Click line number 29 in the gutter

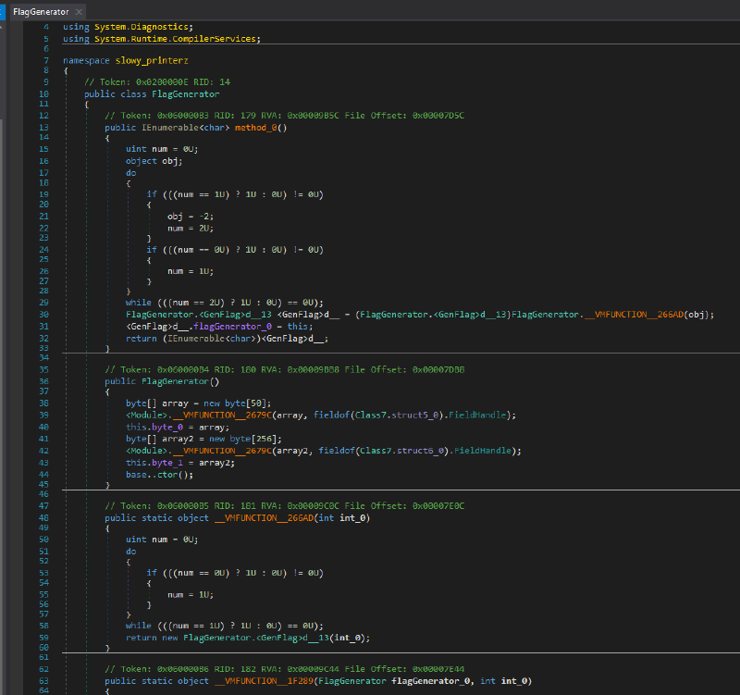coord(43,303)
